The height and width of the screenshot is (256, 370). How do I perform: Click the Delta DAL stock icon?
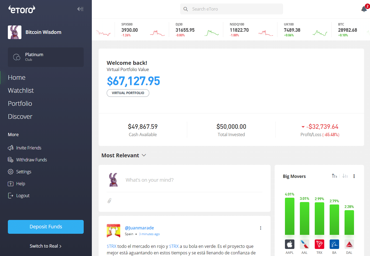click(x=349, y=244)
